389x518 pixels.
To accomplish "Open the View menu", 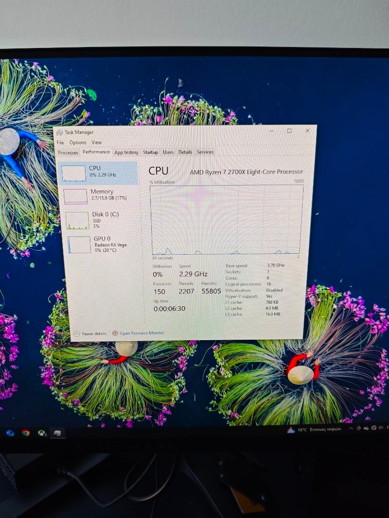I will pos(97,142).
